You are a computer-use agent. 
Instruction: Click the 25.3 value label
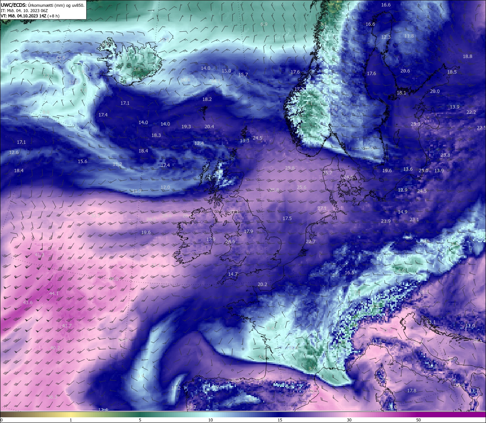coord(415,124)
